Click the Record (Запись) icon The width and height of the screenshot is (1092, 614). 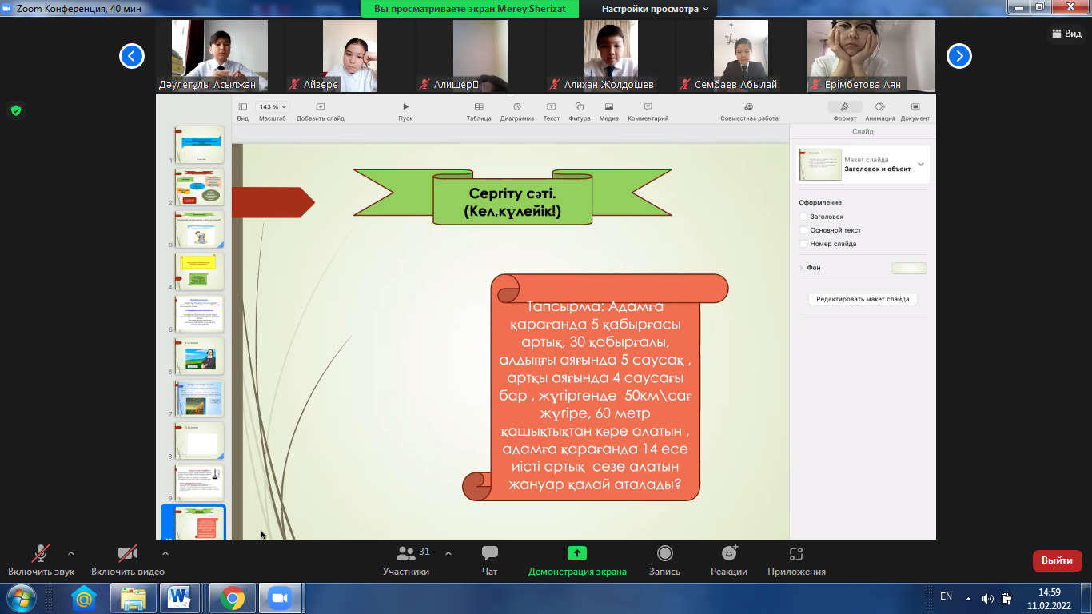[x=664, y=554]
